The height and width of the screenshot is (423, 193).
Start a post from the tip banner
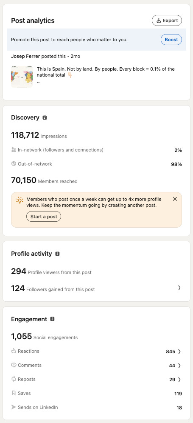[x=44, y=216]
